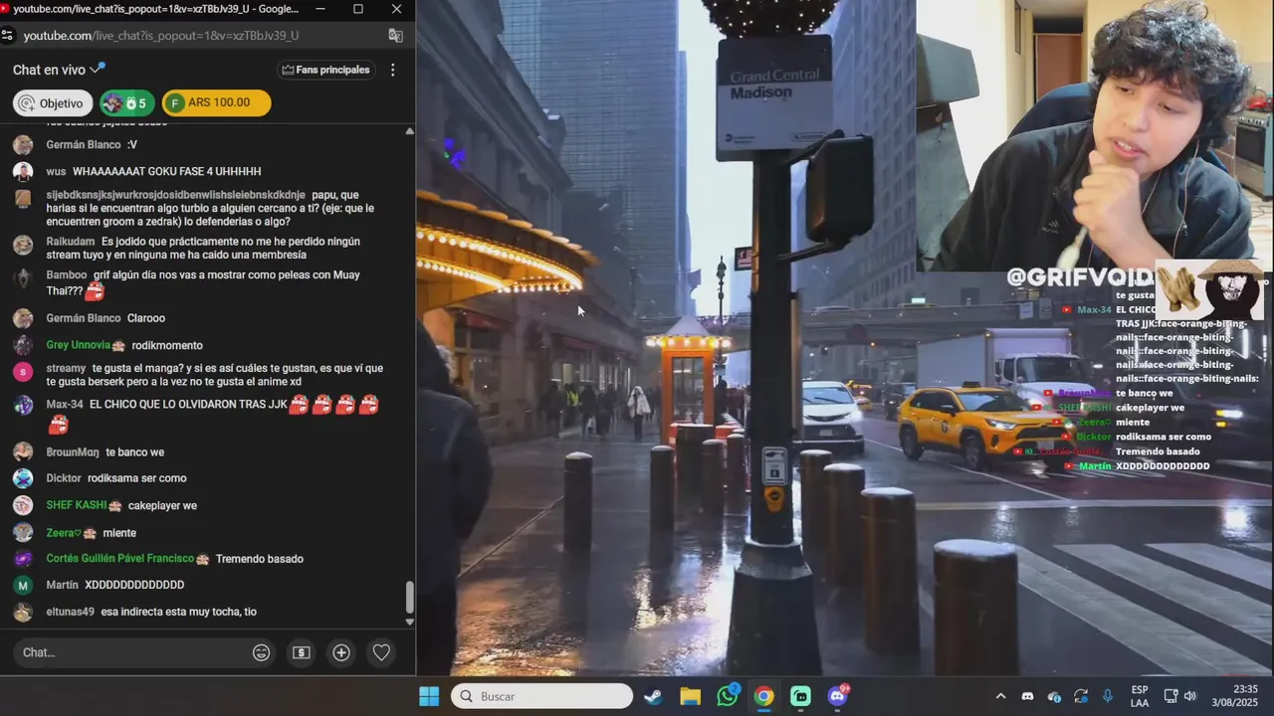
Task: Click eltunas49's avatar in chat
Action: tap(23, 613)
